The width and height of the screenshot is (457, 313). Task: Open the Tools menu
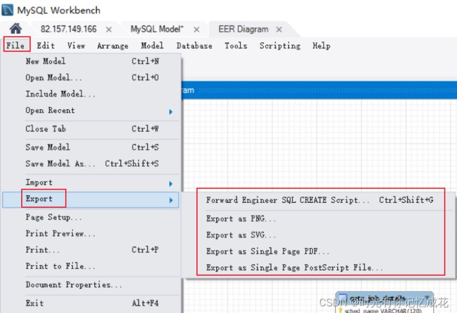tap(236, 46)
